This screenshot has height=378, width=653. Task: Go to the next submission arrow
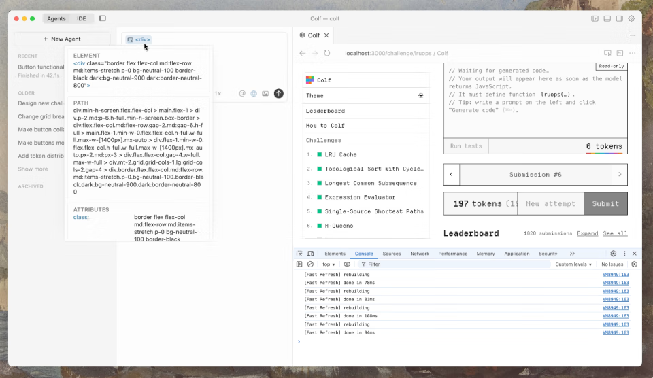pos(619,175)
